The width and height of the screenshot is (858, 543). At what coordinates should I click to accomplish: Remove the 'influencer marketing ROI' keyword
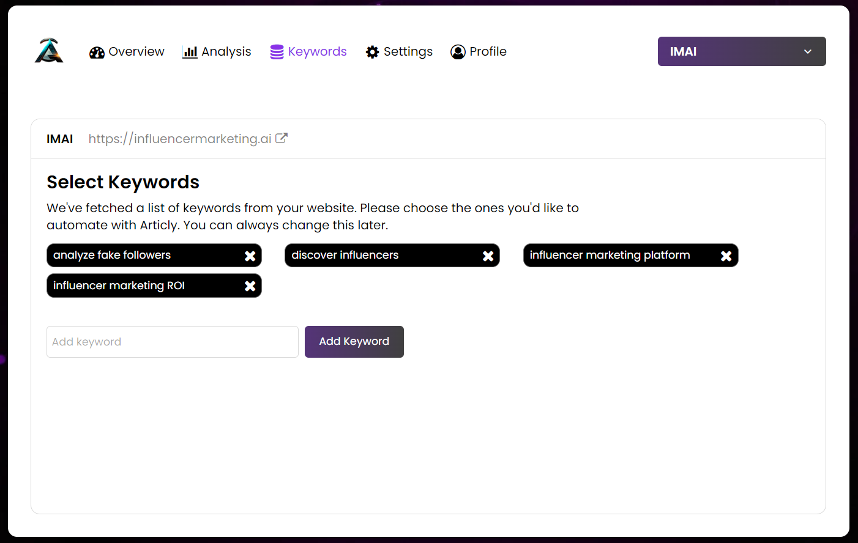click(x=250, y=286)
